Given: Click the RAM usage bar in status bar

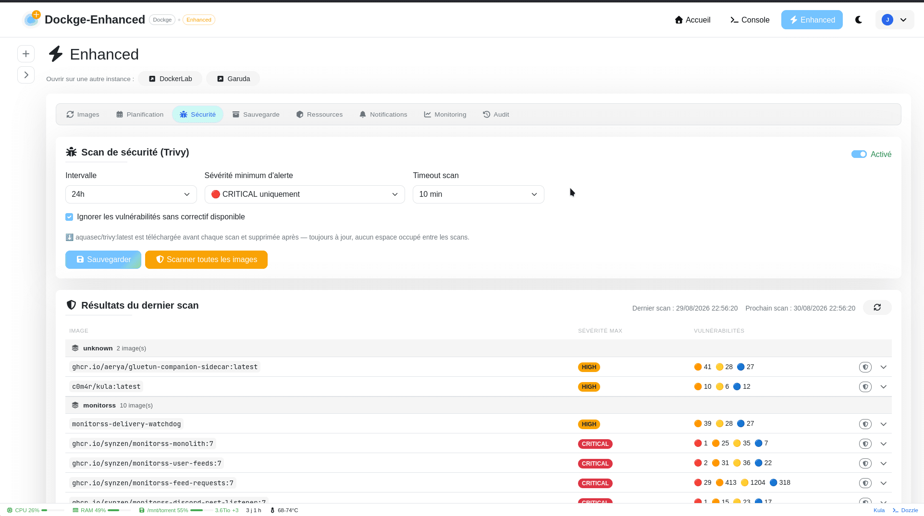Looking at the screenshot, I should (119, 510).
